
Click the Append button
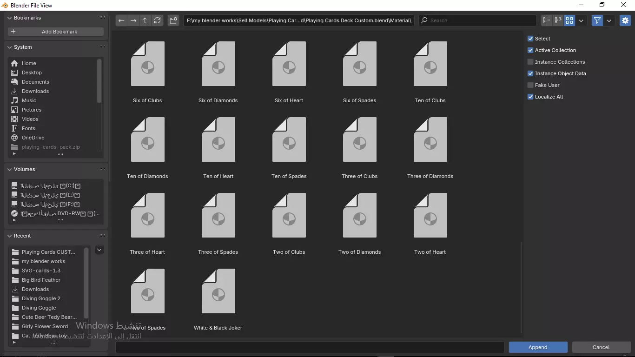coord(538,347)
